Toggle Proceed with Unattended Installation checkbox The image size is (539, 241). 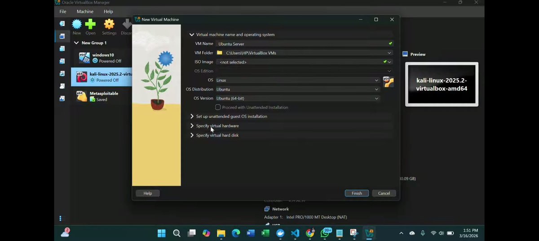coord(218,107)
